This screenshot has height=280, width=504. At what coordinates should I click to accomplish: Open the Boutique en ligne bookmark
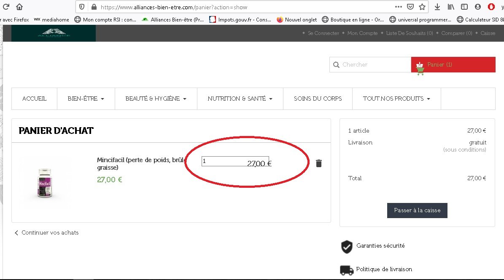pyautogui.click(x=353, y=19)
